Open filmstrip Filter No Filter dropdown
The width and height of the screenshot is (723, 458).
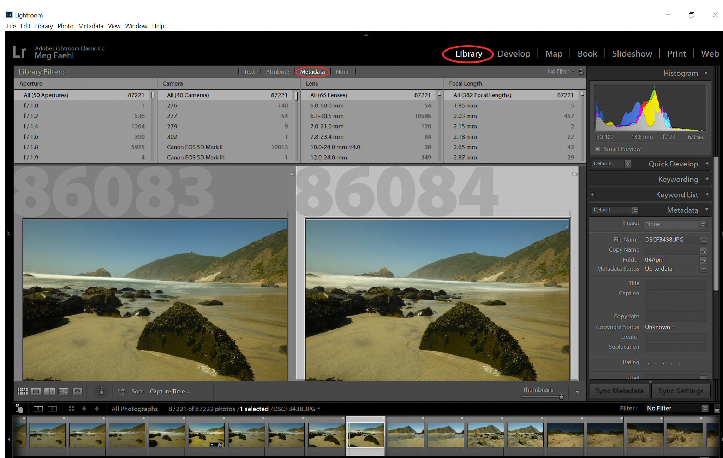click(676, 409)
